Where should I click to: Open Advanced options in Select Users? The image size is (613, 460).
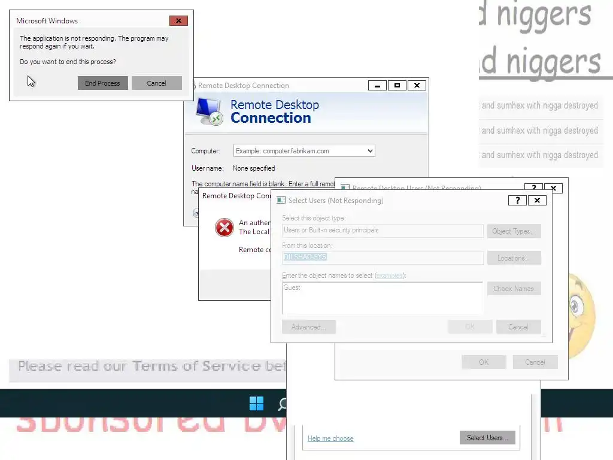[309, 326]
